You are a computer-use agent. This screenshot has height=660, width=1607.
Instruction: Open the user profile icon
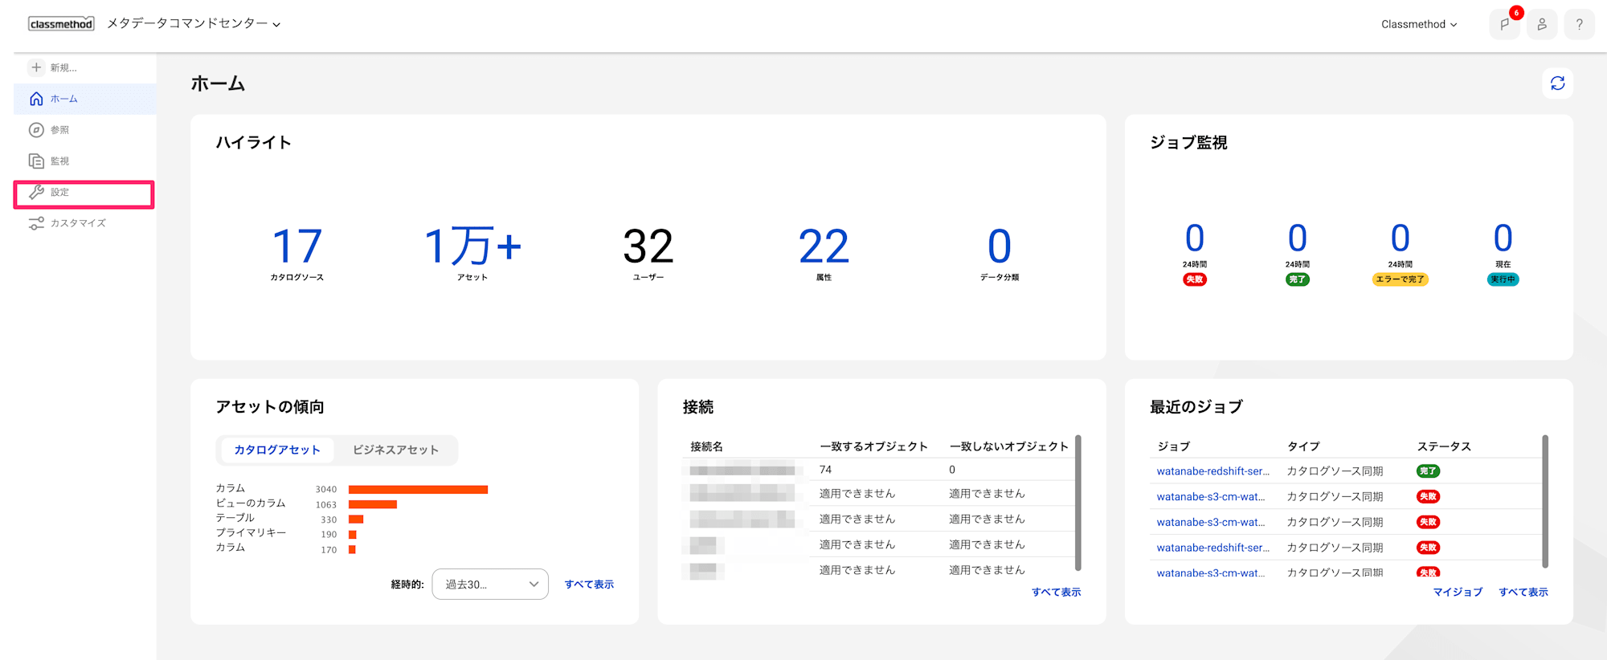click(1542, 24)
